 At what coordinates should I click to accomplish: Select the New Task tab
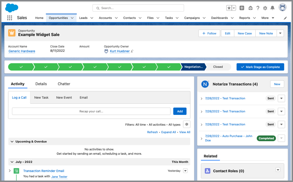[41, 98]
